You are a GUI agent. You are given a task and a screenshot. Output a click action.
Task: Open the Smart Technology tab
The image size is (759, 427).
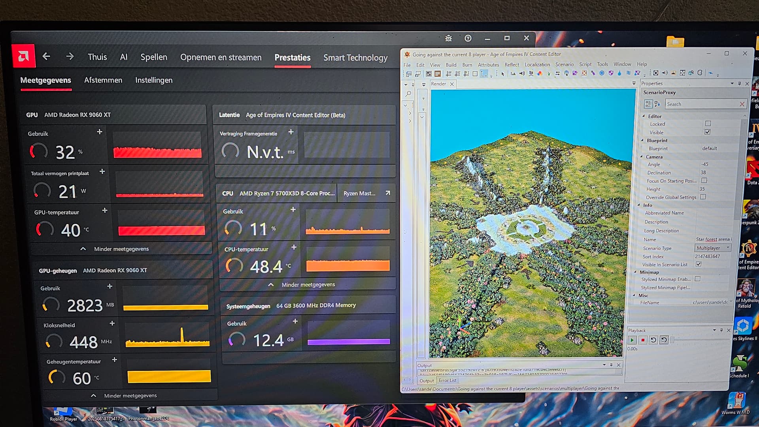click(x=355, y=58)
